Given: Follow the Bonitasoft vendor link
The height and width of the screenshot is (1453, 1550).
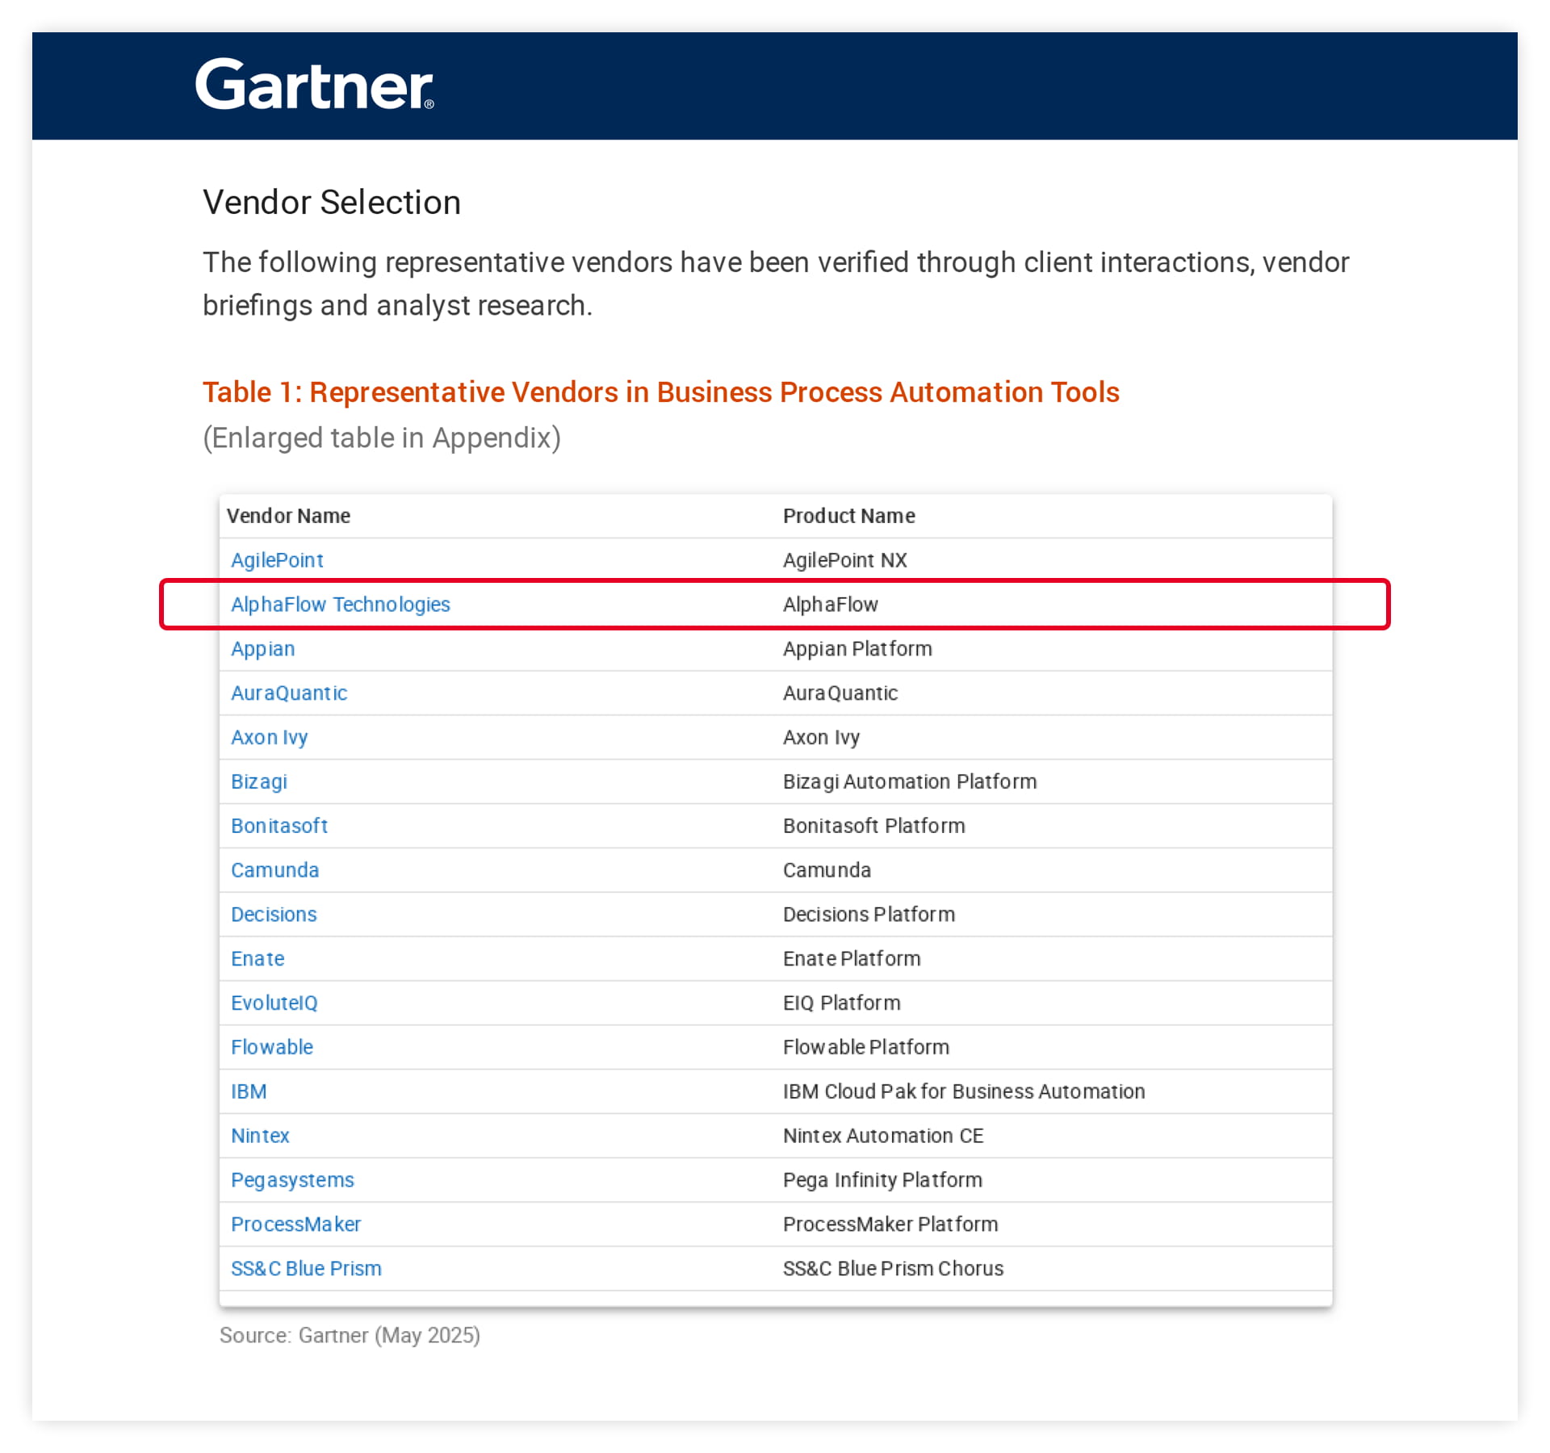Looking at the screenshot, I should click(x=279, y=826).
